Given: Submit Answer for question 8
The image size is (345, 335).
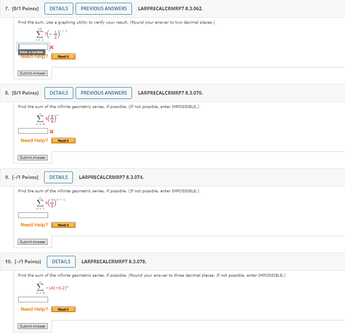Looking at the screenshot, I should coord(32,157).
